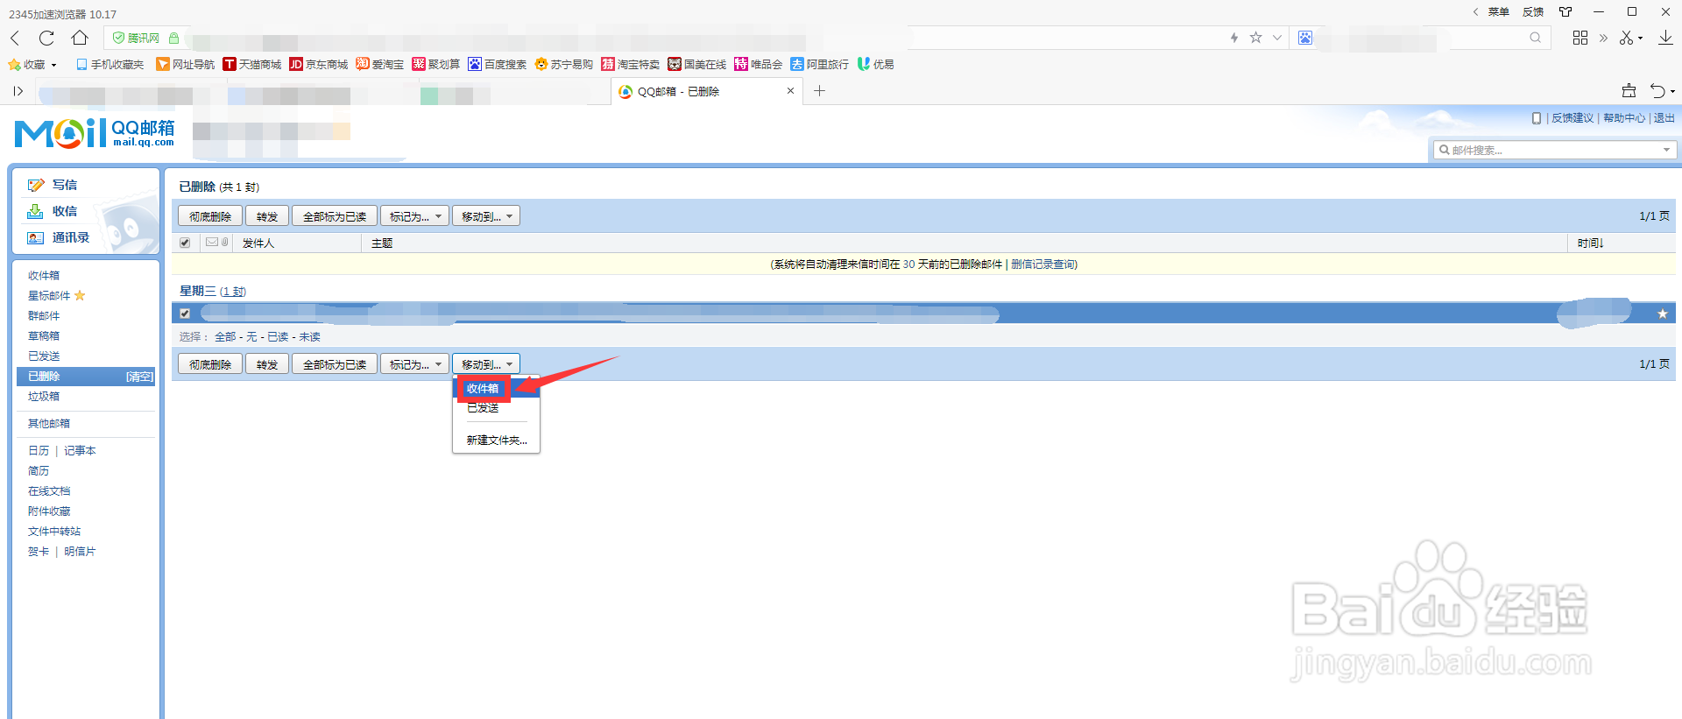Screen dimensions: 1682x719
Task: Click the lightning speed mode icon
Action: tap(1234, 38)
